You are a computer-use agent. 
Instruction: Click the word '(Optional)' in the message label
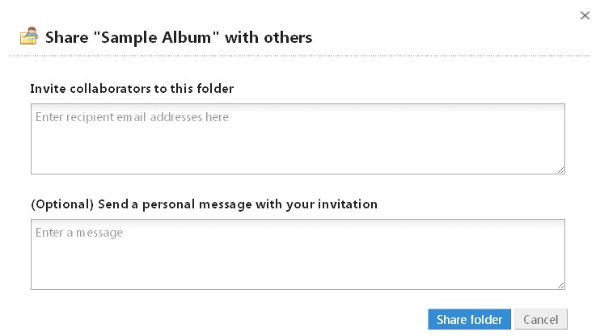tap(62, 204)
